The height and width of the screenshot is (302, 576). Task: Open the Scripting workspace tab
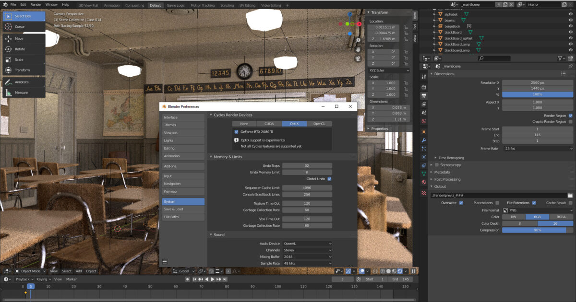click(227, 5)
